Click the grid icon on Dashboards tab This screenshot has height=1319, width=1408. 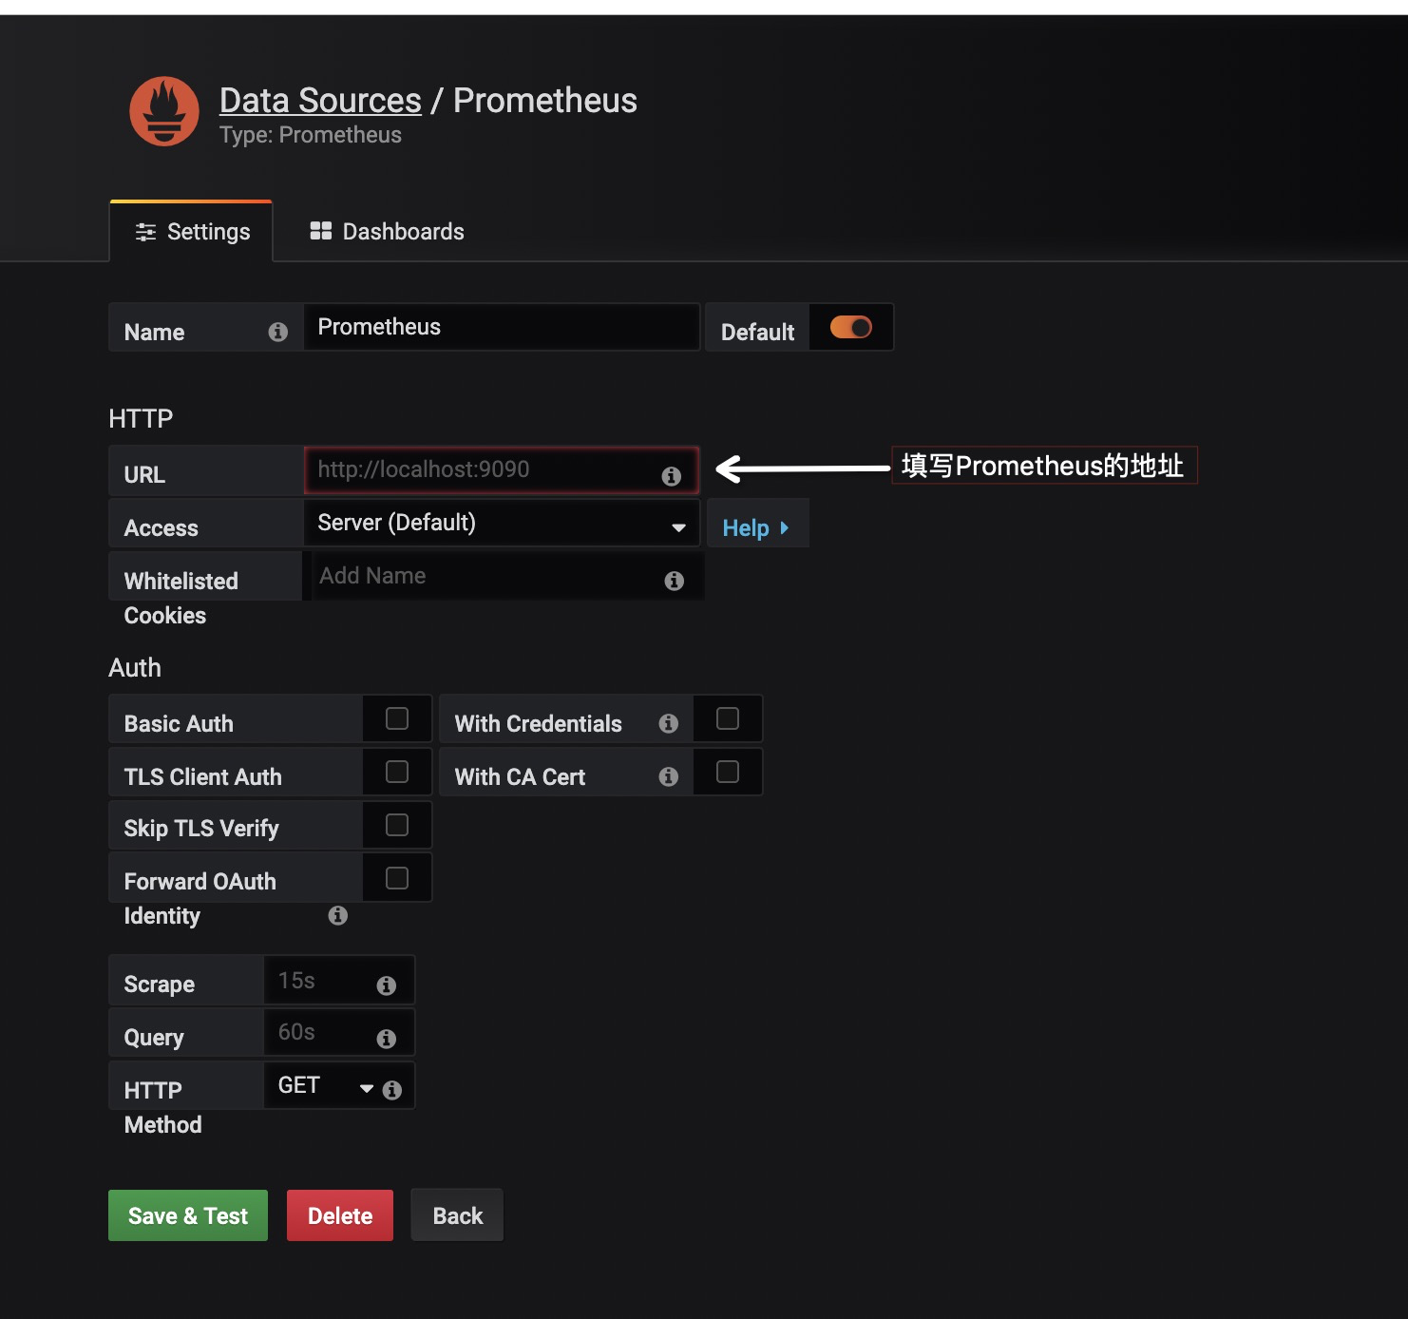click(321, 230)
